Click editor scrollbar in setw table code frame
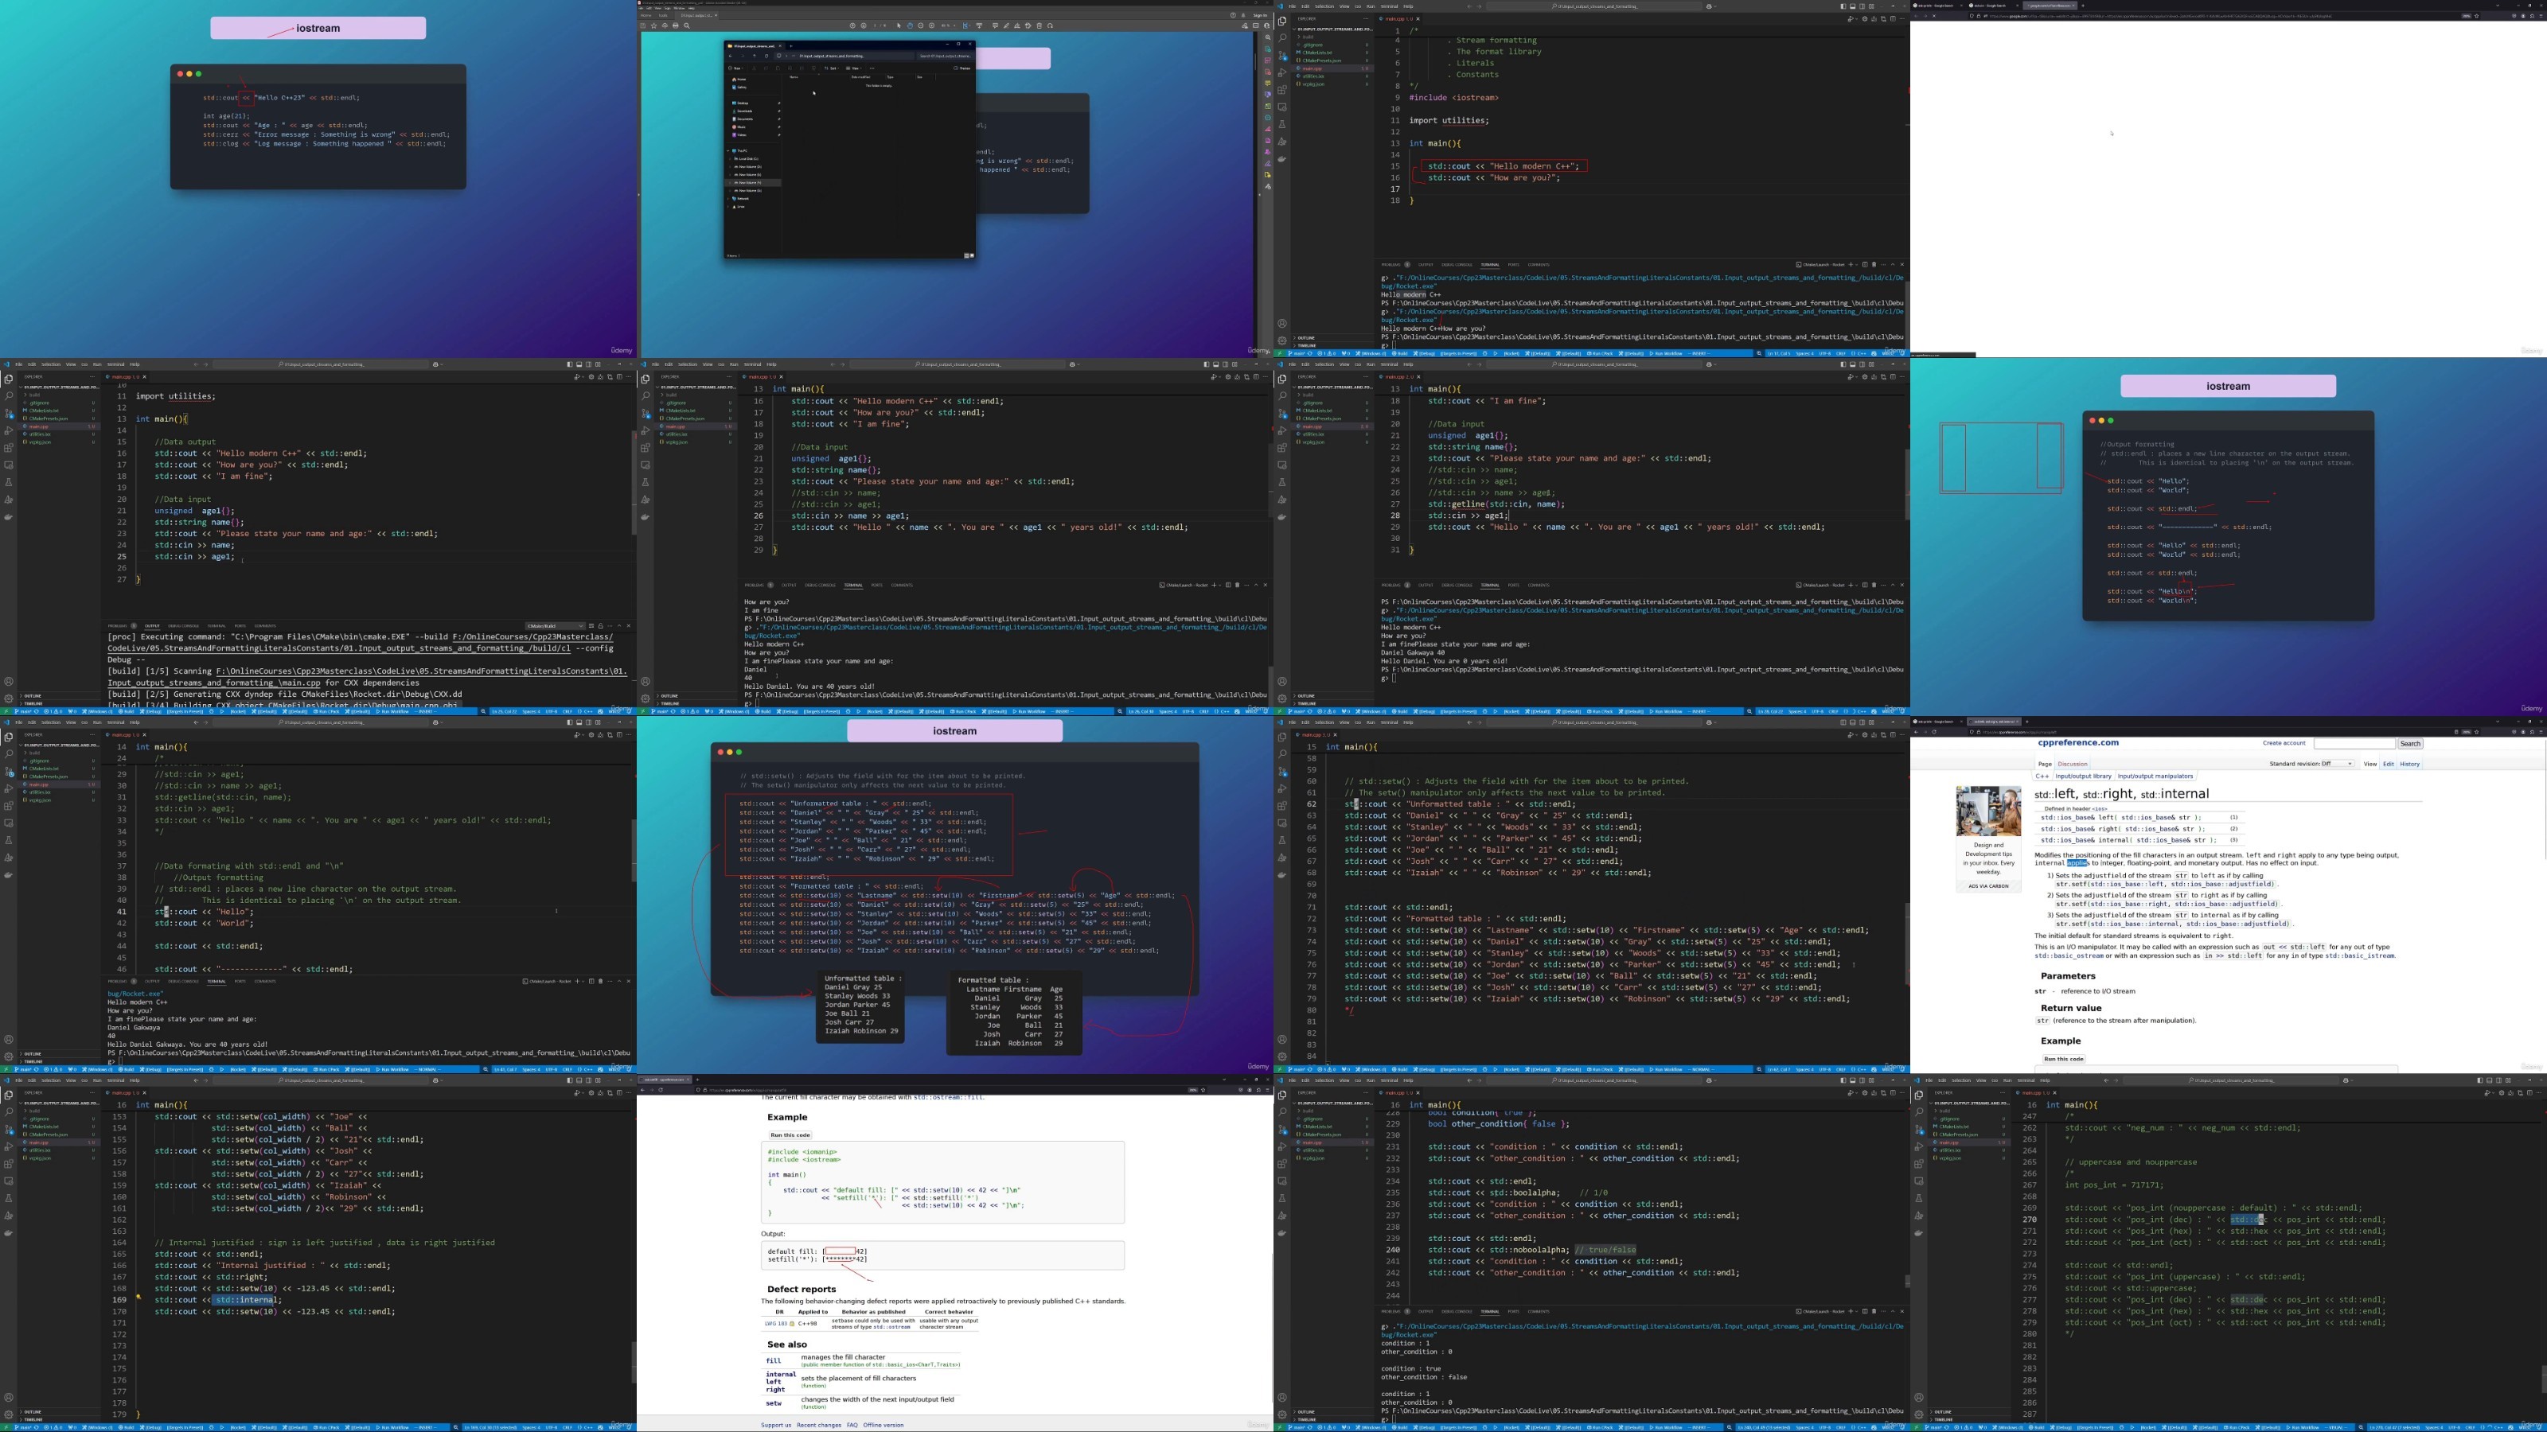The width and height of the screenshot is (2547, 1432). click(1906, 942)
